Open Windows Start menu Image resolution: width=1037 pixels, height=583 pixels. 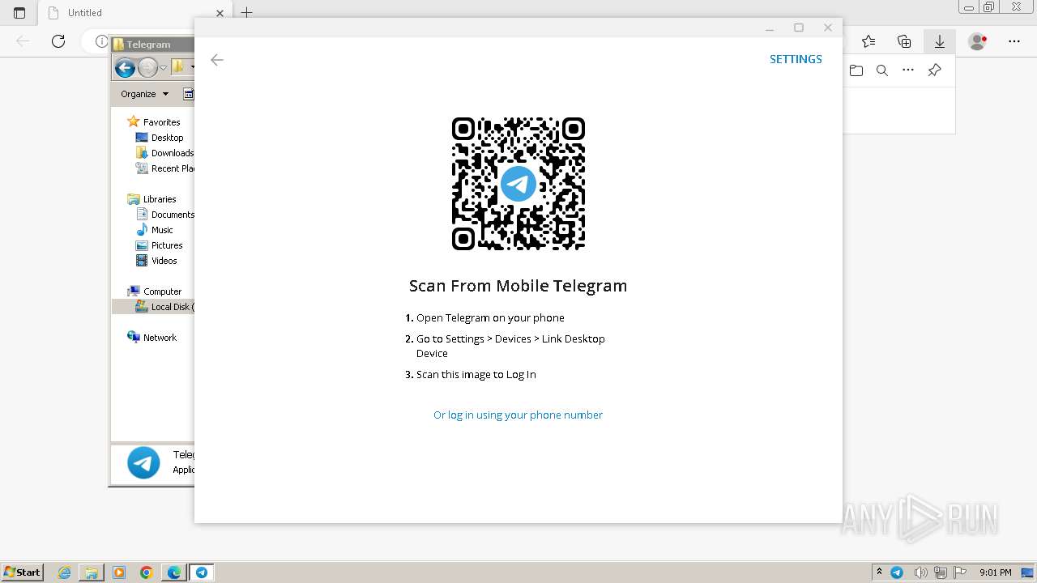(x=22, y=572)
